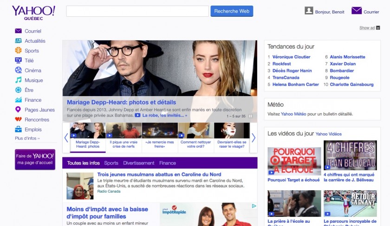Go to previous carousel stories with left arrow
390x226 pixels.
pos(66,137)
